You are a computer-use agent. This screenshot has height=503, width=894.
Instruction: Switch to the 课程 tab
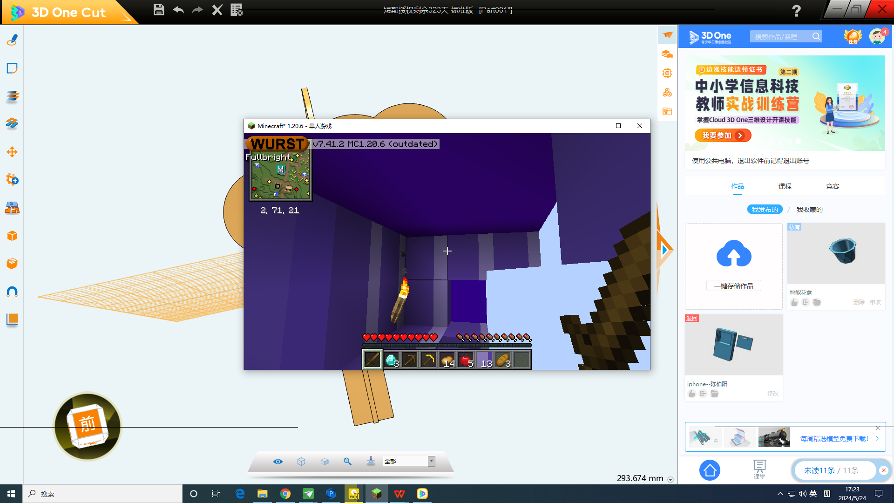tap(785, 186)
